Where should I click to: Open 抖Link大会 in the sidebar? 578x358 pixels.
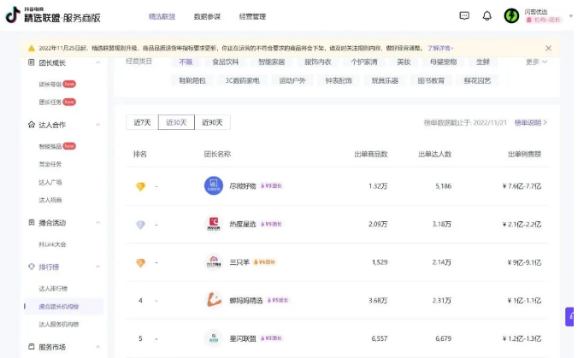click(52, 244)
